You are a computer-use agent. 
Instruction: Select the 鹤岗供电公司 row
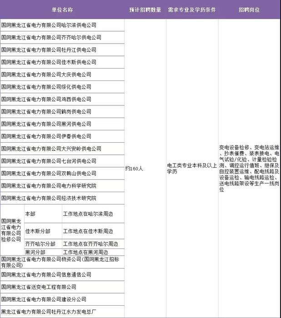click(x=62, y=112)
